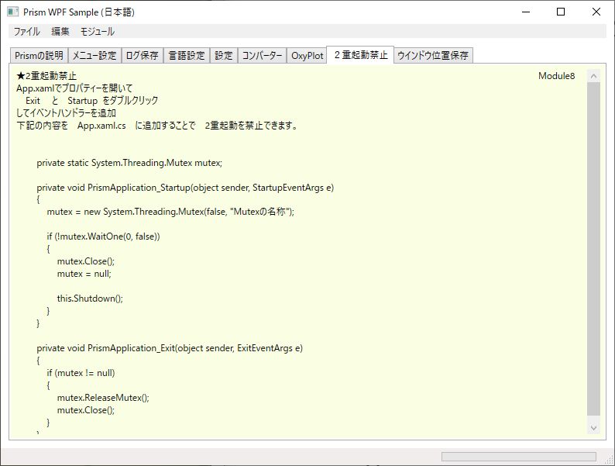Click the Module8 label

pyautogui.click(x=557, y=76)
